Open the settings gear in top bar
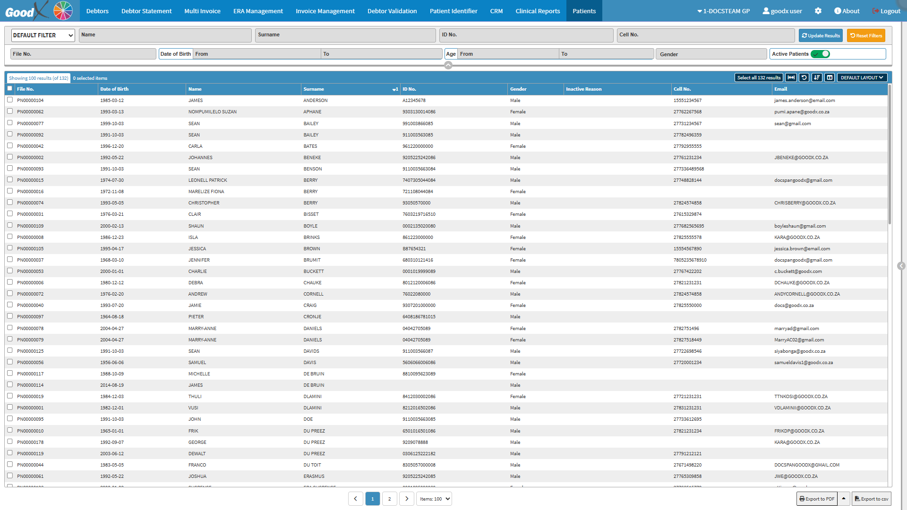This screenshot has height=510, width=907. pyautogui.click(x=818, y=11)
